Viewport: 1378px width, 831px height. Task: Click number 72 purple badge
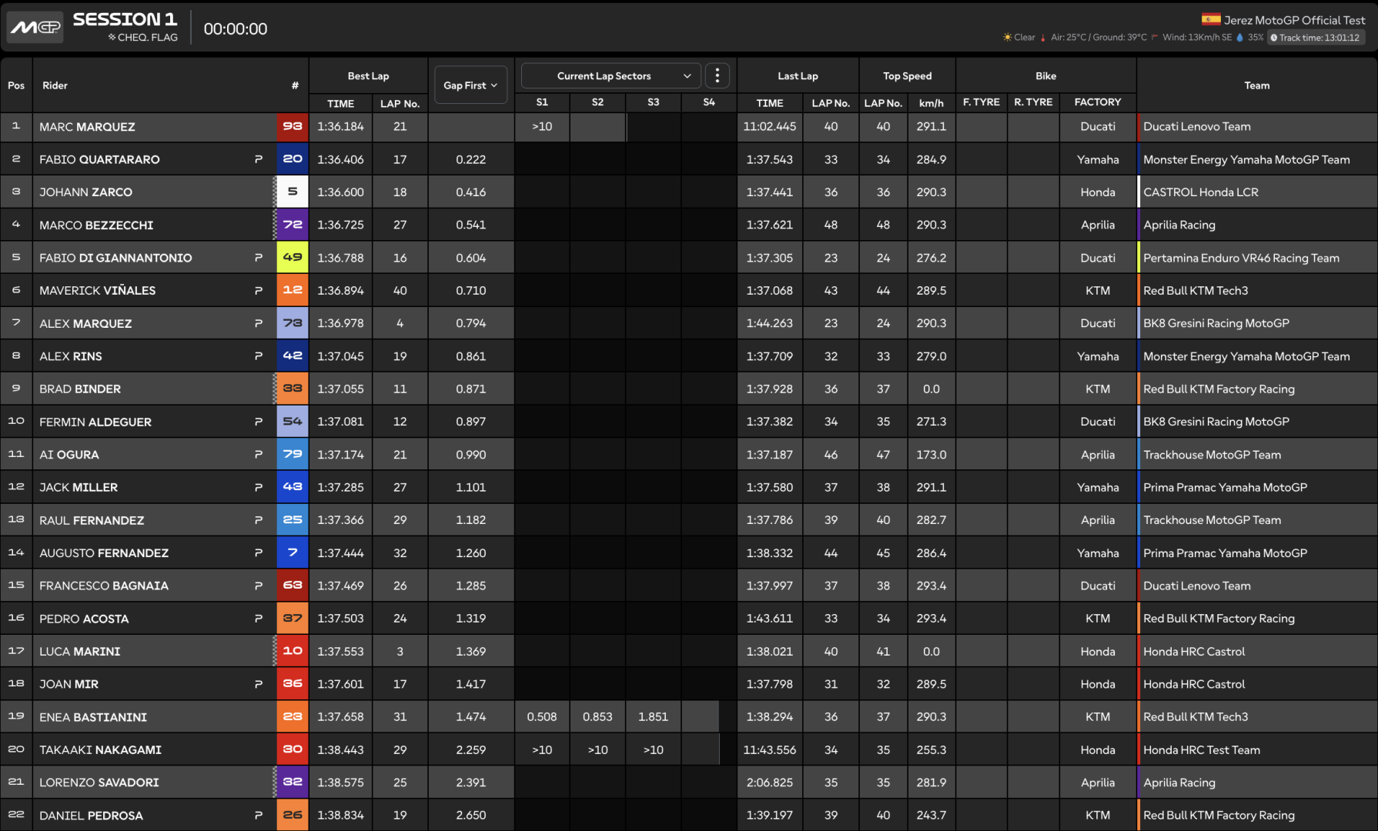coord(293,225)
